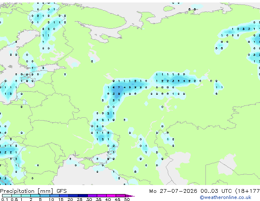Click the 45–50 mm legend color swatch
The height and width of the screenshot is (201, 260).
click(x=121, y=196)
